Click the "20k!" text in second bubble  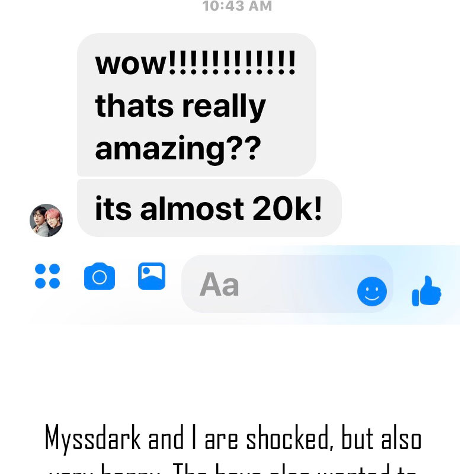[x=287, y=208]
